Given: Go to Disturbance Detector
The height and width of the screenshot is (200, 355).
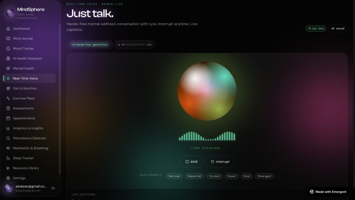Looking at the screenshot, I should (x=30, y=138).
